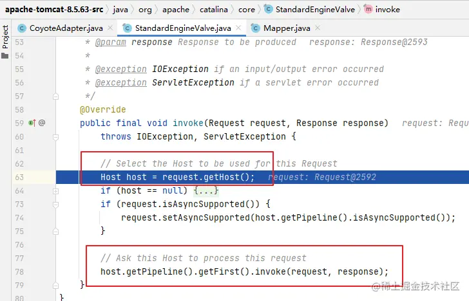
Task: Click the class icon on StandardEngineValve.java tab
Action: (x=127, y=28)
